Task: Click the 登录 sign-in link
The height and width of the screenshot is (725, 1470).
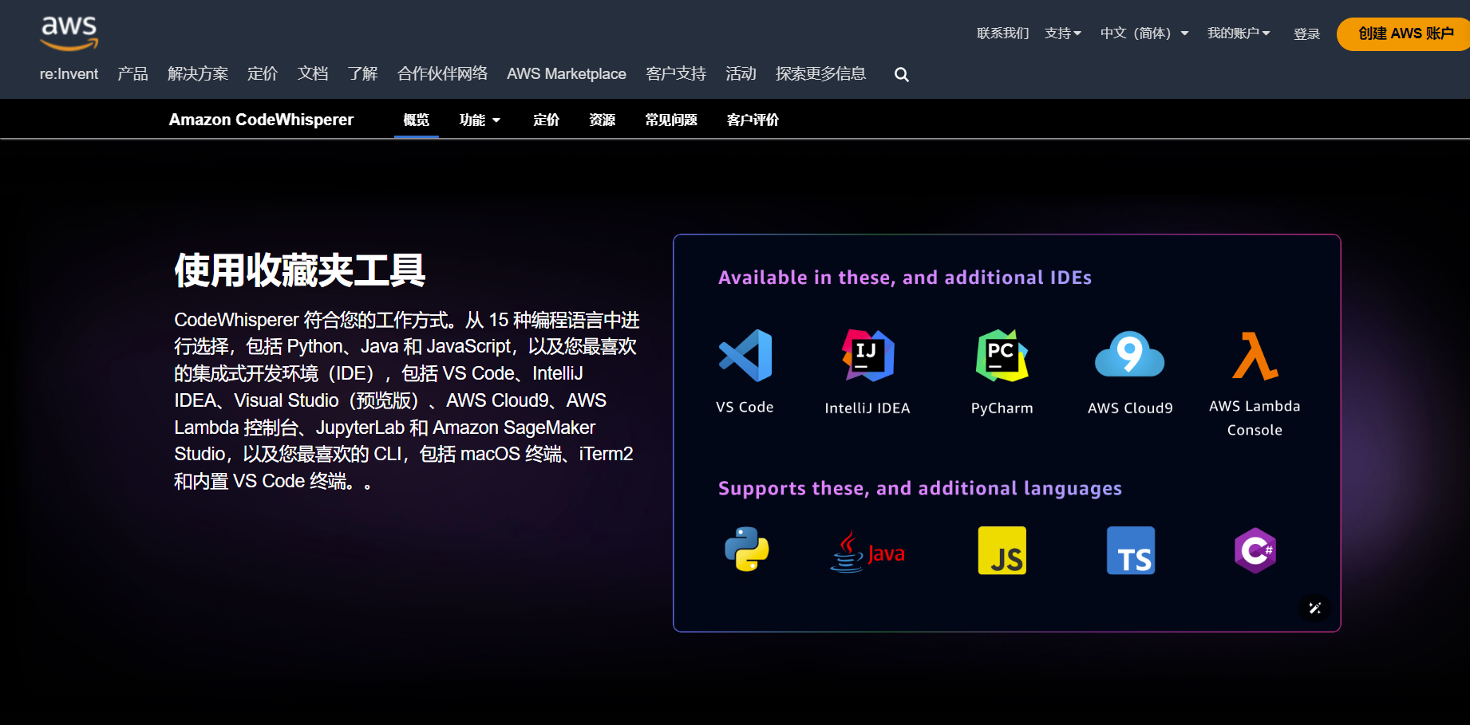Action: 1306,33
